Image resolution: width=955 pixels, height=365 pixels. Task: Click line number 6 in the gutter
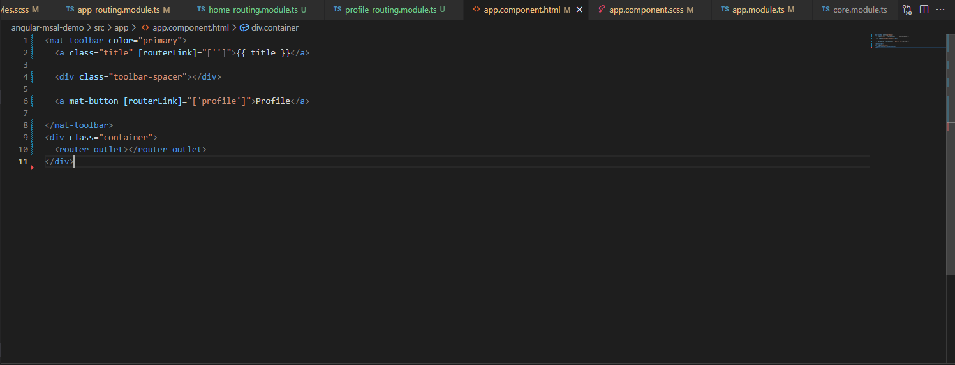[x=25, y=101]
